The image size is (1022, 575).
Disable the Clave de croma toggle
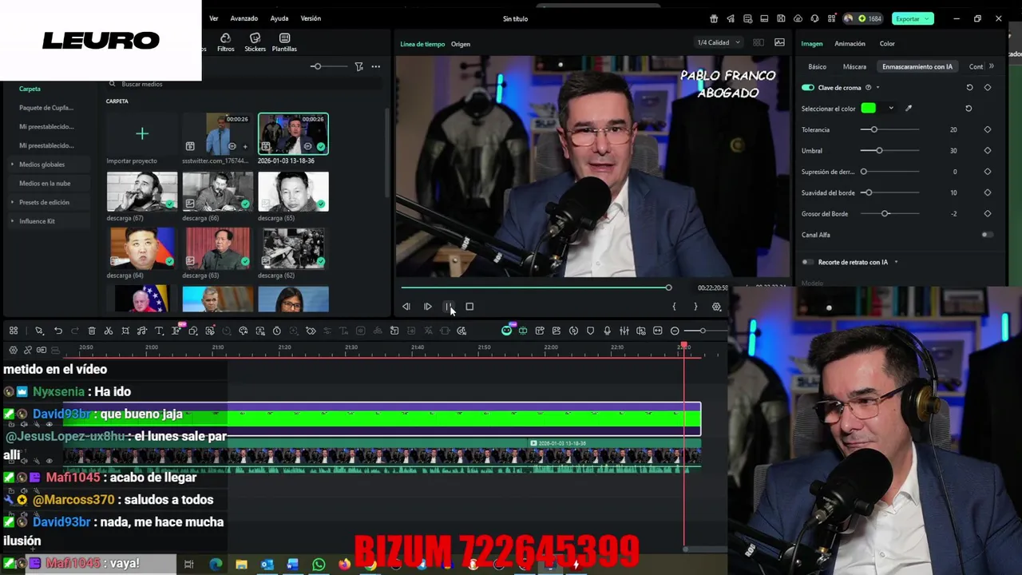(808, 88)
